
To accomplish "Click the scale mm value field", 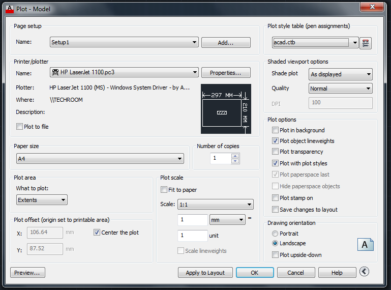I will click(193, 220).
